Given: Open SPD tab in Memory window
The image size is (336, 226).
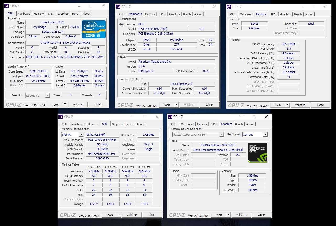Looking at the screenshot, I should click(x=273, y=14).
